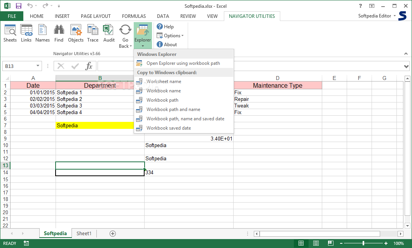Confirm the formula bar entry
This screenshot has width=412, height=248.
(x=75, y=66)
